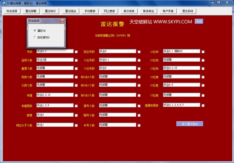Open the 用户手册 user manual

click(x=168, y=11)
